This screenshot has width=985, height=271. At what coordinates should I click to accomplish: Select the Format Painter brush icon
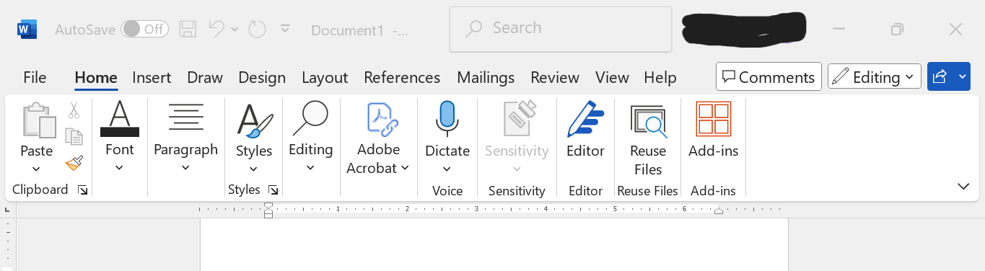point(74,164)
